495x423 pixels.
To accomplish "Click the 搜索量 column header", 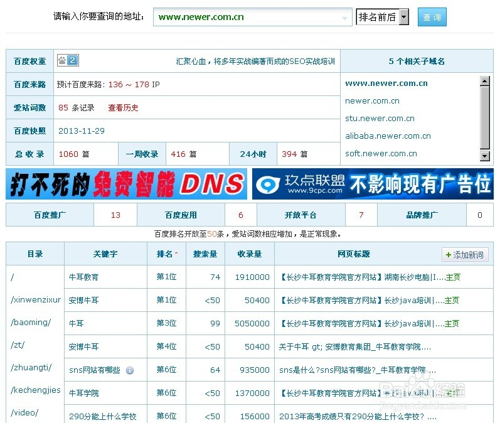I will (205, 254).
